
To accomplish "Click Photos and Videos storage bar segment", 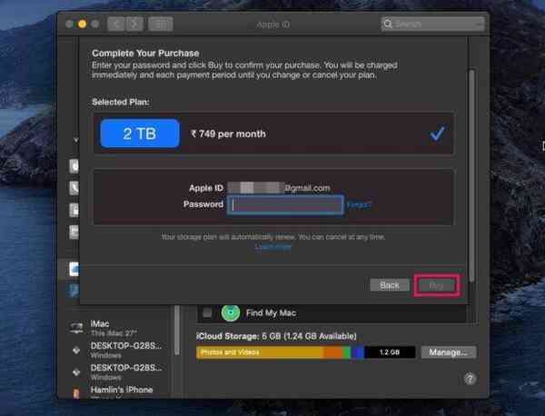I will [x=260, y=352].
